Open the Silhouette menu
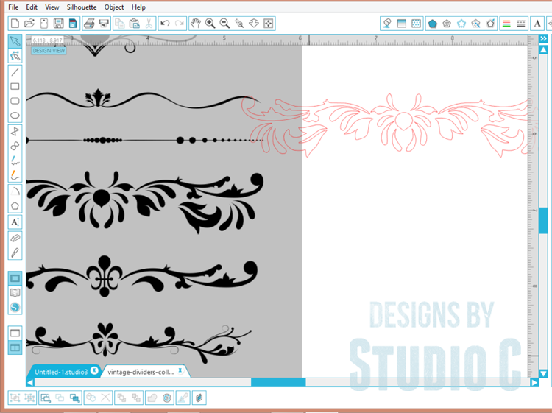Viewport: 552px width, 413px height. pyautogui.click(x=82, y=7)
